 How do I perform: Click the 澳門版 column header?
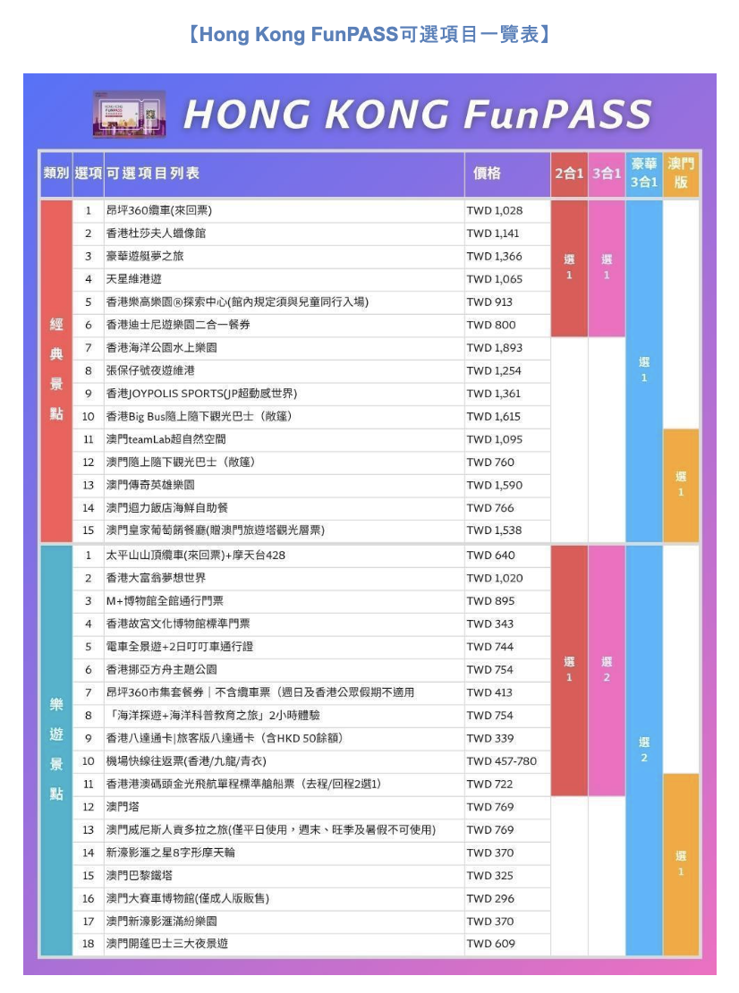point(681,174)
